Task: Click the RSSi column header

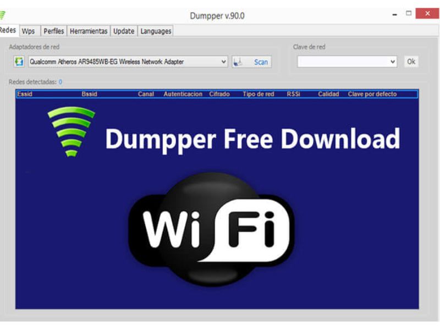Action: pyautogui.click(x=294, y=94)
